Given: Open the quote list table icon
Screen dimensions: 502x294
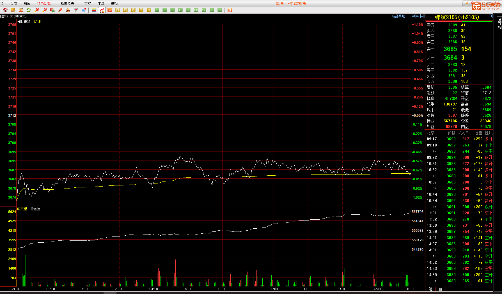Looking at the screenshot, I should click(x=94, y=10).
